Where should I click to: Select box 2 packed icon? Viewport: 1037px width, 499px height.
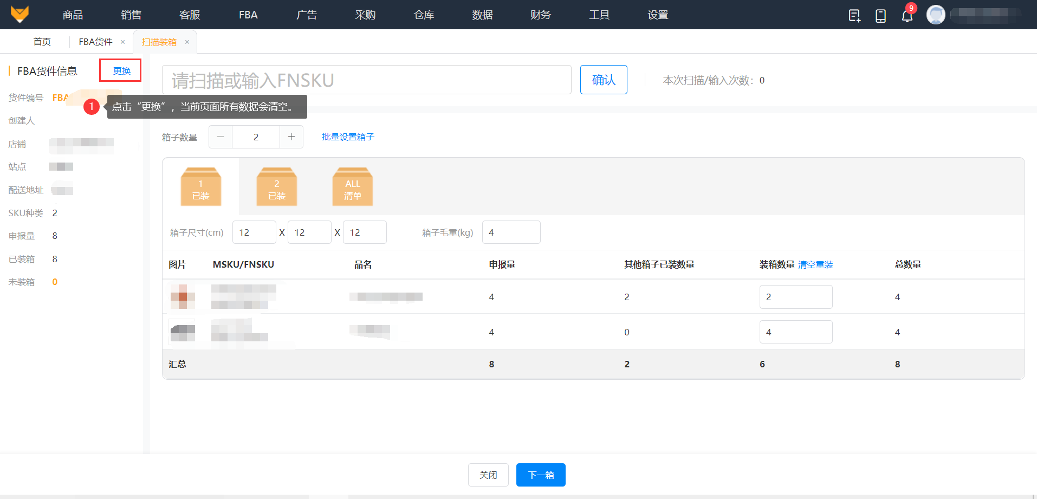click(276, 187)
